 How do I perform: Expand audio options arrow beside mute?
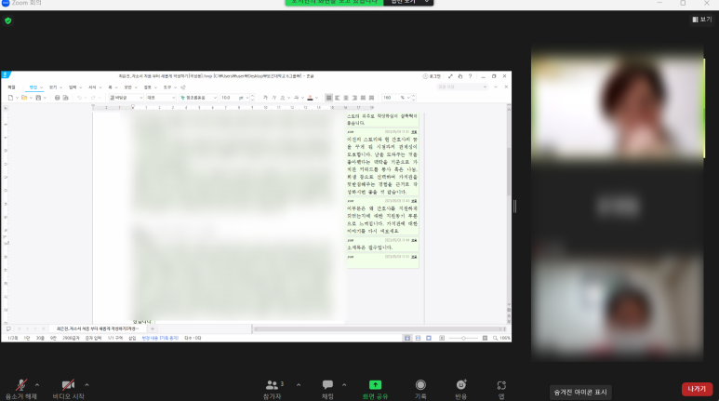(37, 384)
